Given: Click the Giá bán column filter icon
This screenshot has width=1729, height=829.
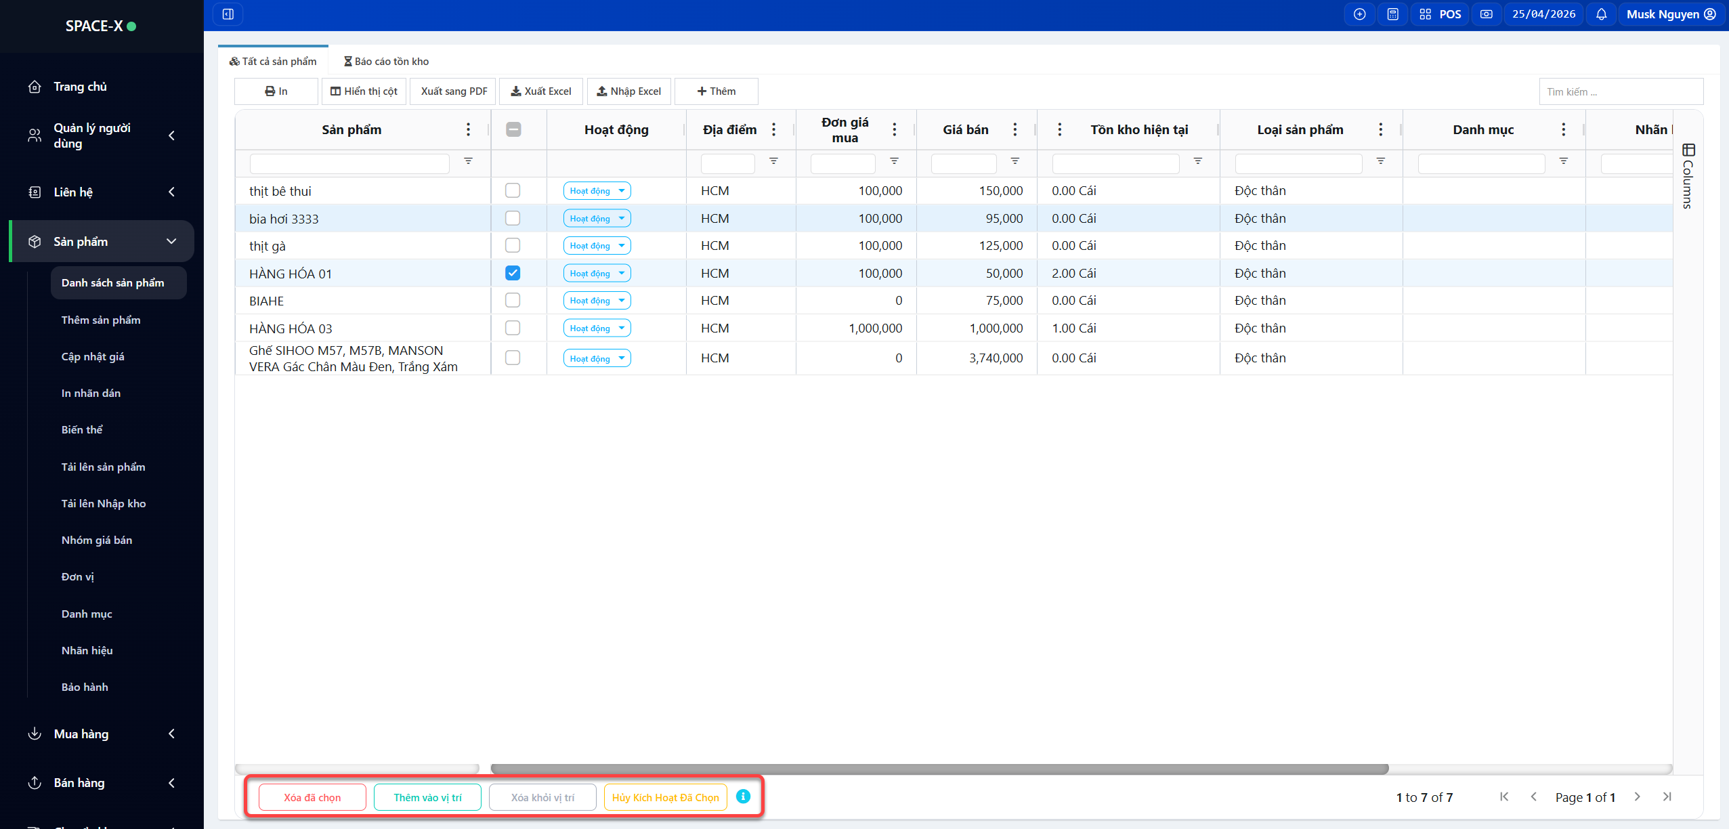Looking at the screenshot, I should pos(1015,161).
